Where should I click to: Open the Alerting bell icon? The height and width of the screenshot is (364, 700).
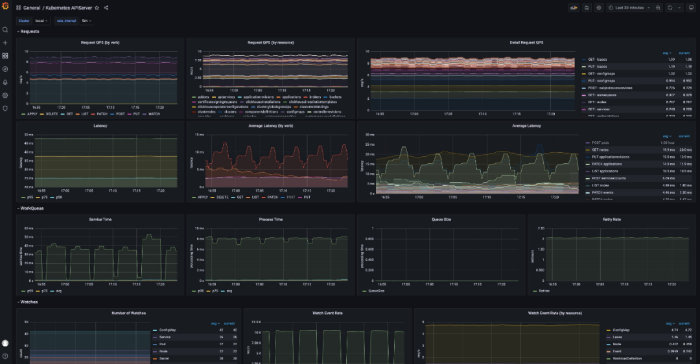point(5,82)
